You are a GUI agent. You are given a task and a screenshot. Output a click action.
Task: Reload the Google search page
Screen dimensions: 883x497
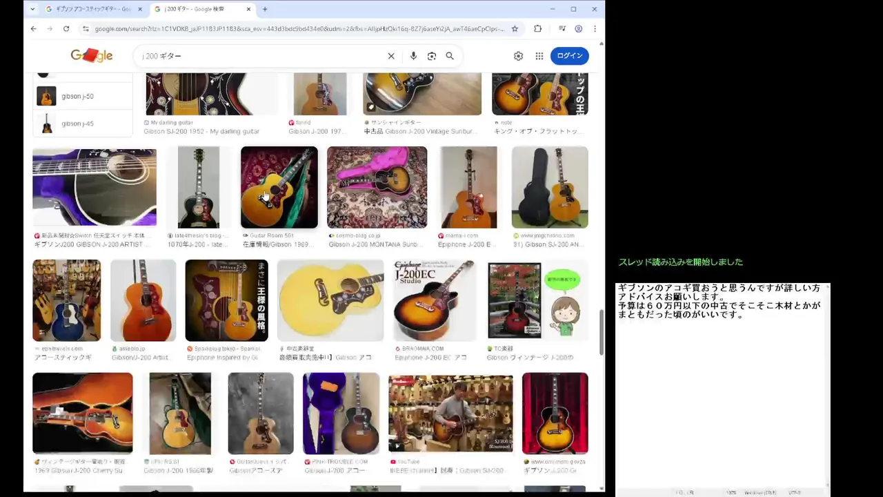click(66, 28)
